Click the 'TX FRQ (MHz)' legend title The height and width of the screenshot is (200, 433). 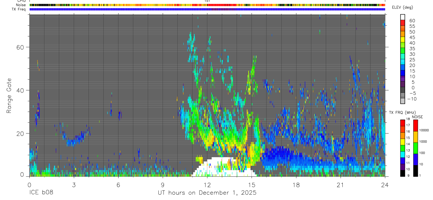click(x=402, y=112)
